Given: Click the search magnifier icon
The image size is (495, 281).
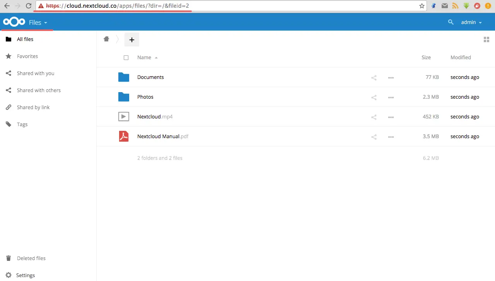Looking at the screenshot, I should point(451,22).
